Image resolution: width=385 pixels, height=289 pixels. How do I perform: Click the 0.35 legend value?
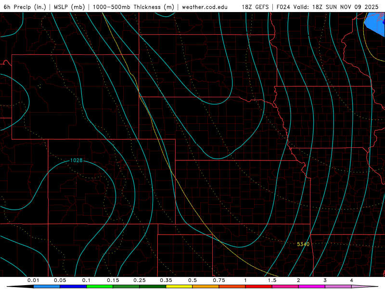[166, 280]
